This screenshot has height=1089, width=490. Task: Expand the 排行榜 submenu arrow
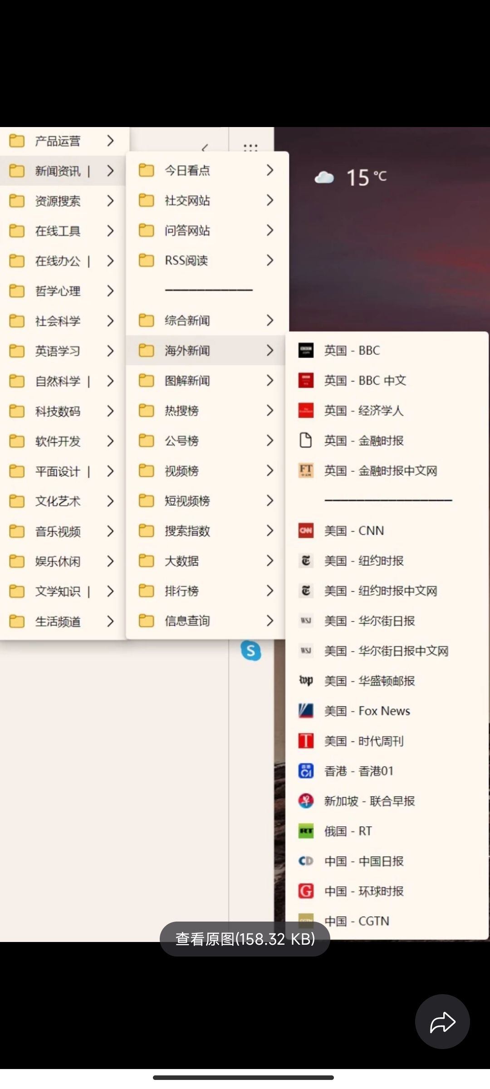point(270,590)
